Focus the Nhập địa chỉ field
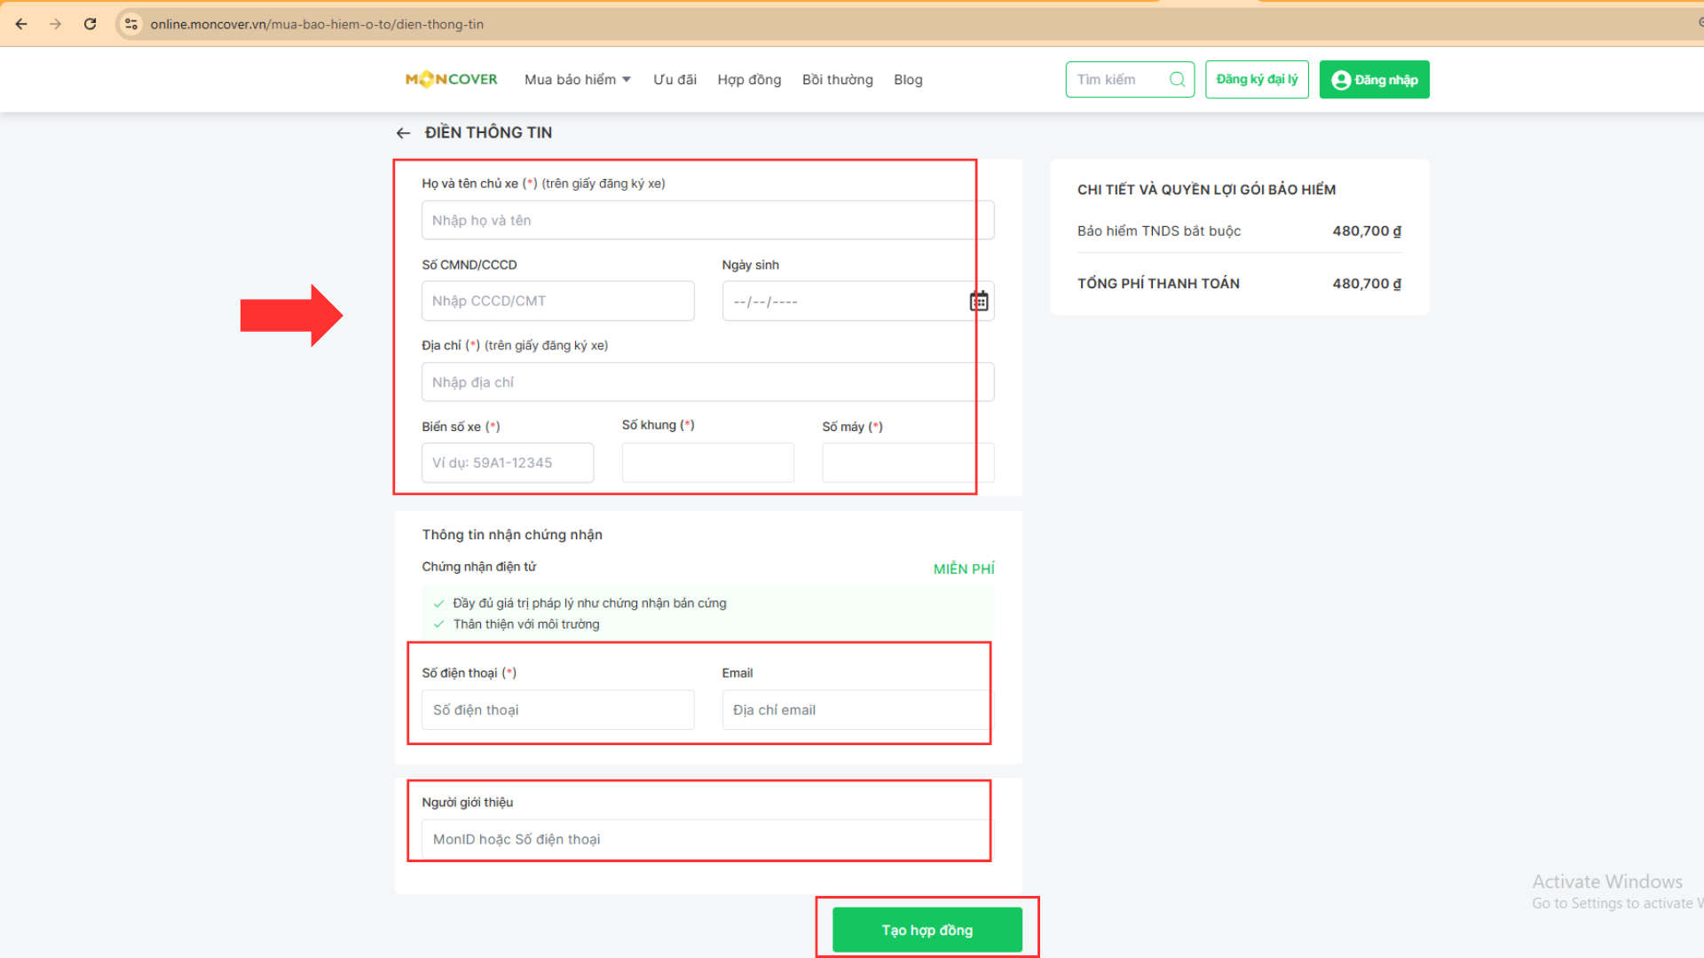Image resolution: width=1704 pixels, height=958 pixels. click(x=707, y=381)
